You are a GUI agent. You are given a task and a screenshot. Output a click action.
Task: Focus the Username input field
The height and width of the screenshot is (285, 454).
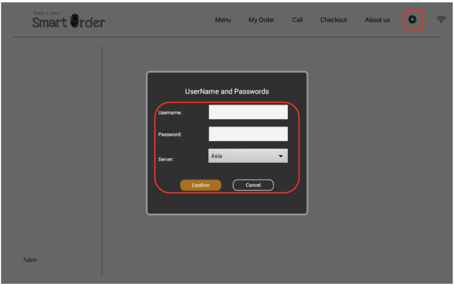[x=248, y=112]
